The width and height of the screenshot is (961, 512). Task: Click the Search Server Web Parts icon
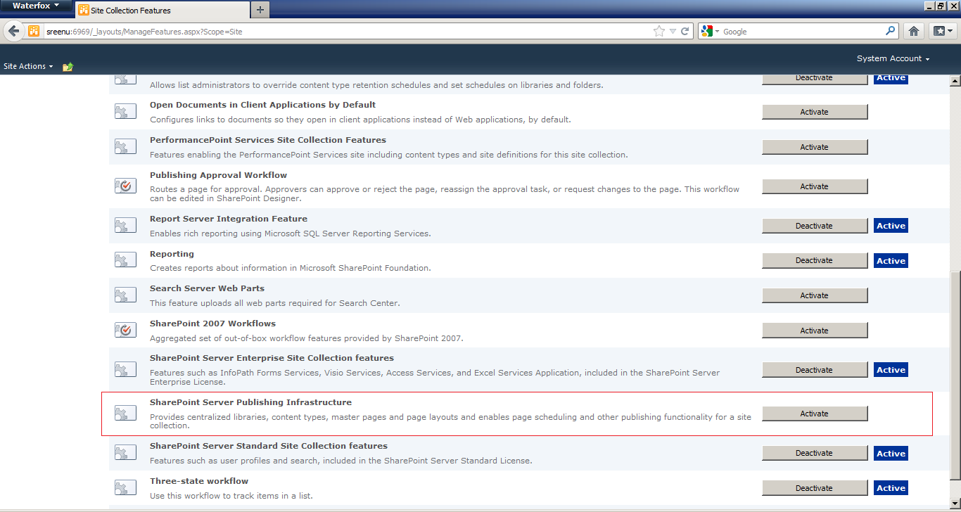[x=125, y=295]
